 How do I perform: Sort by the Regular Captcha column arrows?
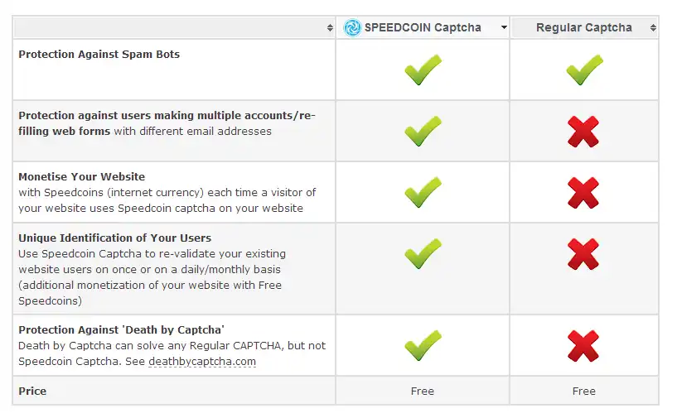[x=653, y=28]
